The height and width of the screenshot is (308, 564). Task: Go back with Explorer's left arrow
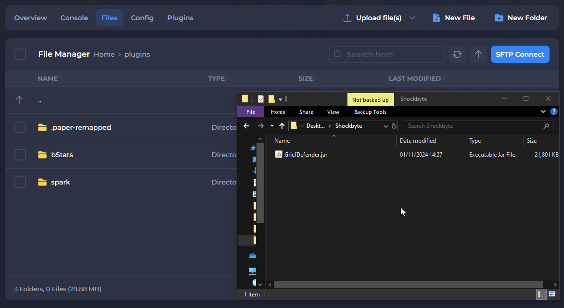(246, 126)
